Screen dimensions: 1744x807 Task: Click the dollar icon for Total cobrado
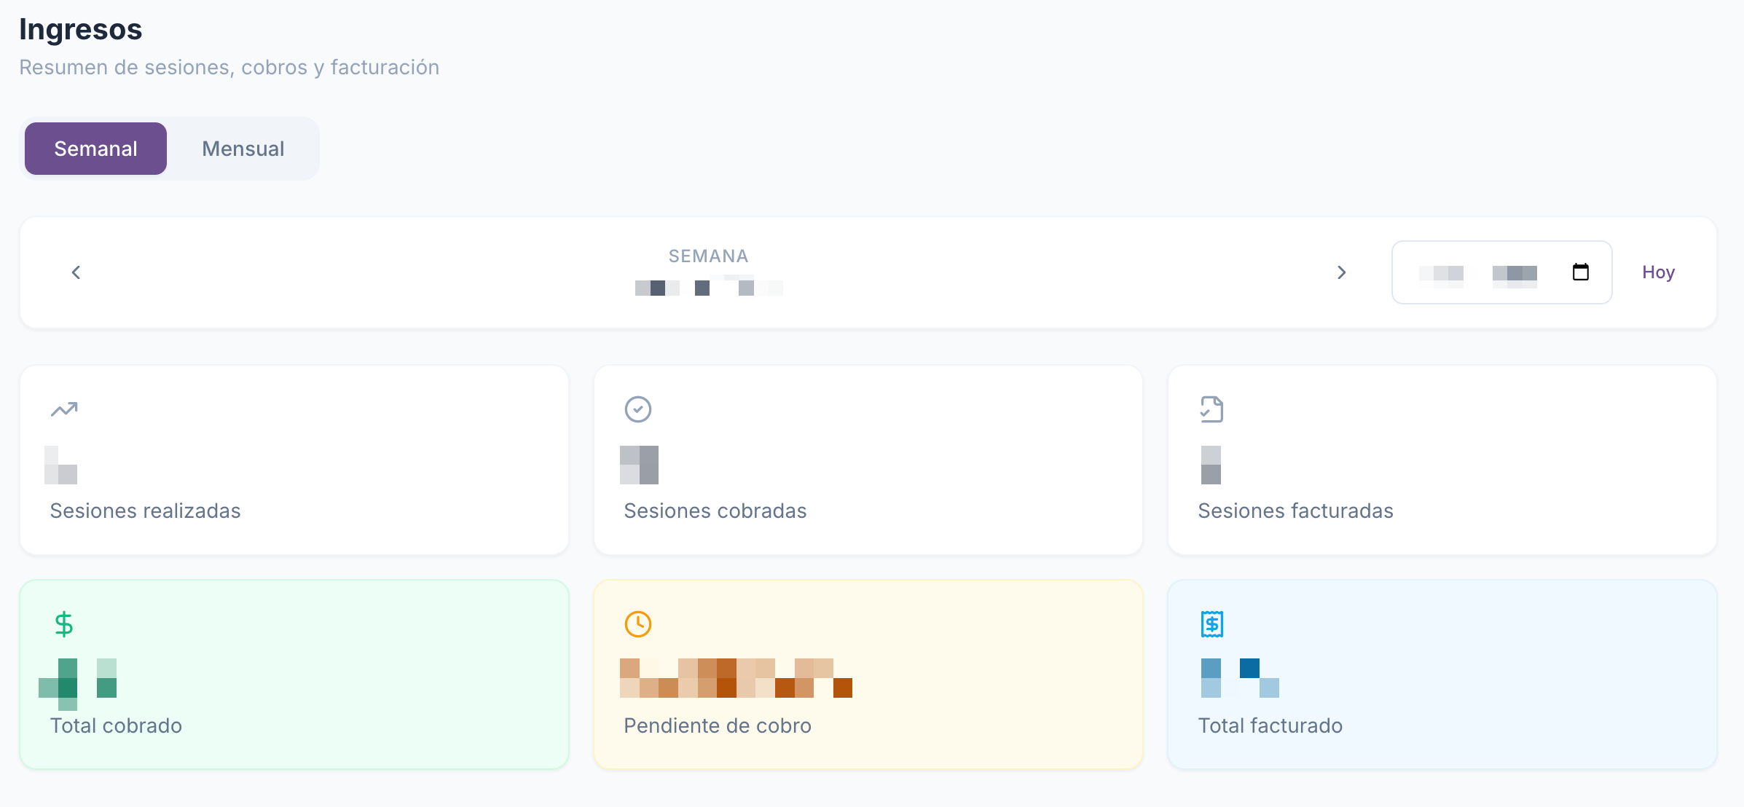64,624
